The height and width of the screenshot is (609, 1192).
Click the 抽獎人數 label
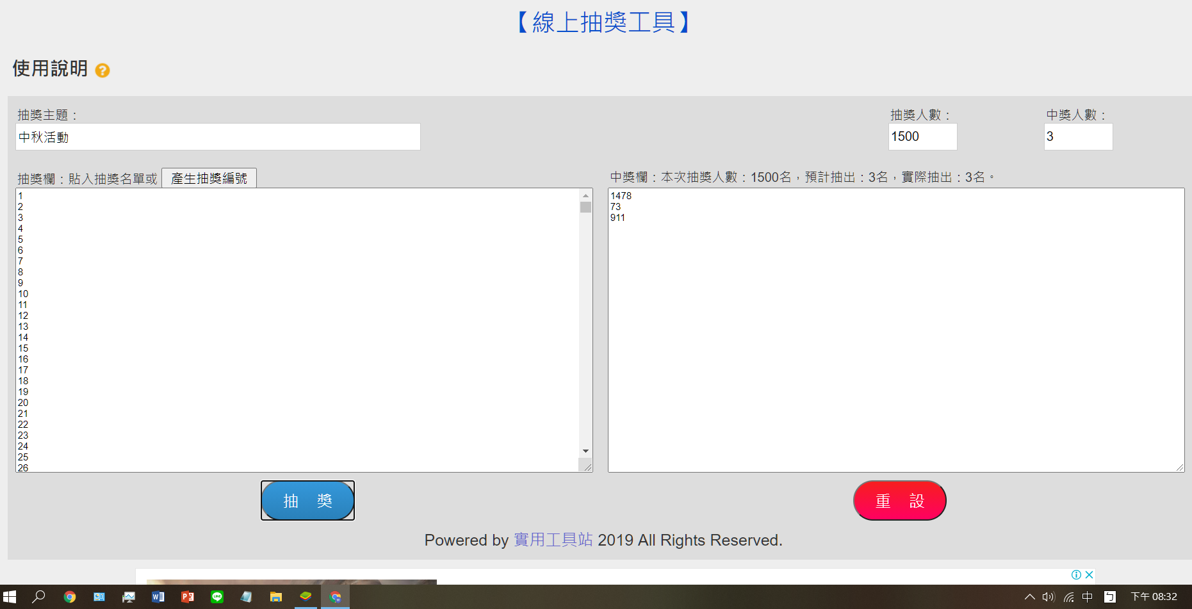[920, 115]
